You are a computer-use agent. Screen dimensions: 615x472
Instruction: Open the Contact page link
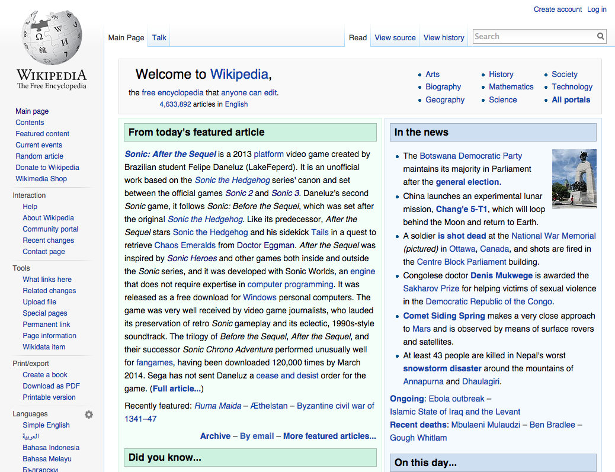click(44, 252)
